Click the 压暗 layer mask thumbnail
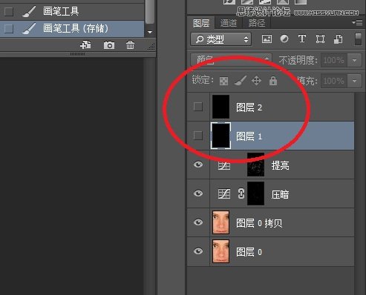366x295 pixels. point(255,193)
